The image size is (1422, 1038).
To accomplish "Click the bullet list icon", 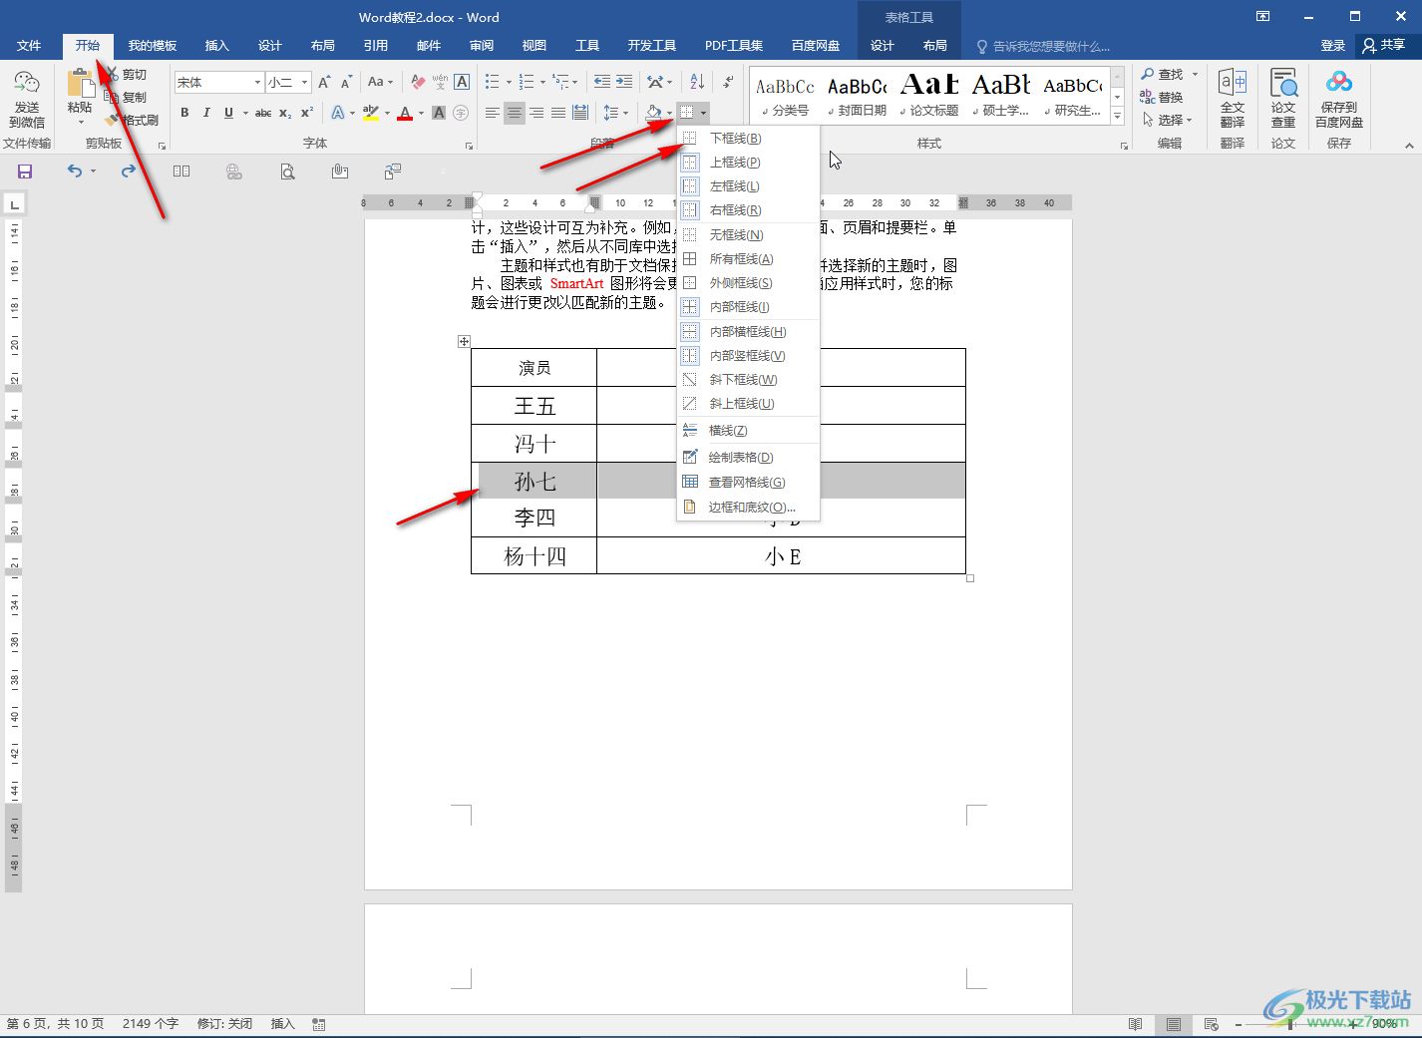I will tap(492, 82).
